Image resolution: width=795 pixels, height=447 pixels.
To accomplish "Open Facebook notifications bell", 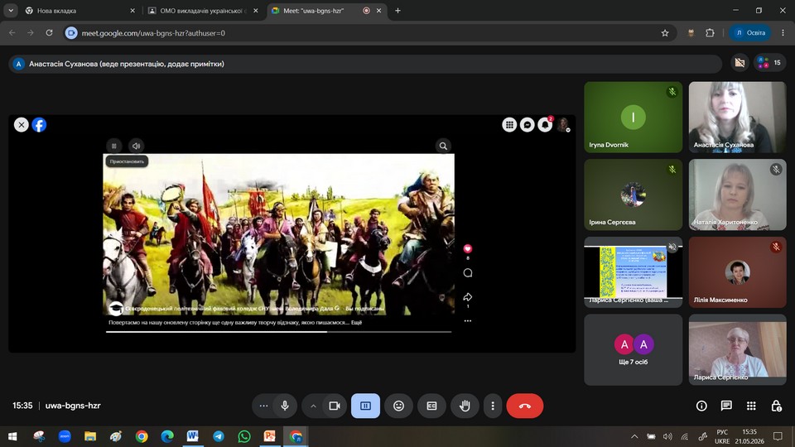I will pos(545,125).
